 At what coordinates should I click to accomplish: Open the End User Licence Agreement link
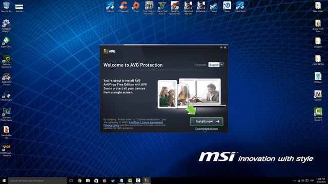146,122
